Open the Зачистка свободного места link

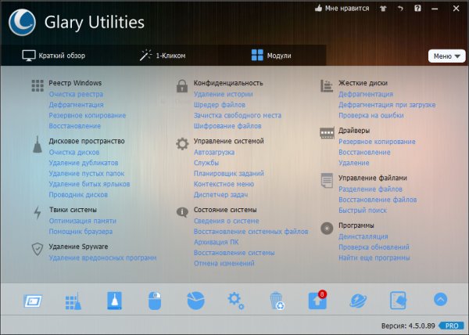pos(238,115)
